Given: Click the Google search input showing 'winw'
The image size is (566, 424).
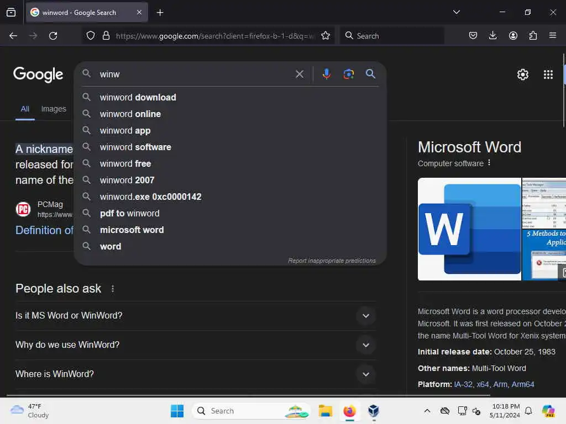Looking at the screenshot, I should [x=195, y=75].
